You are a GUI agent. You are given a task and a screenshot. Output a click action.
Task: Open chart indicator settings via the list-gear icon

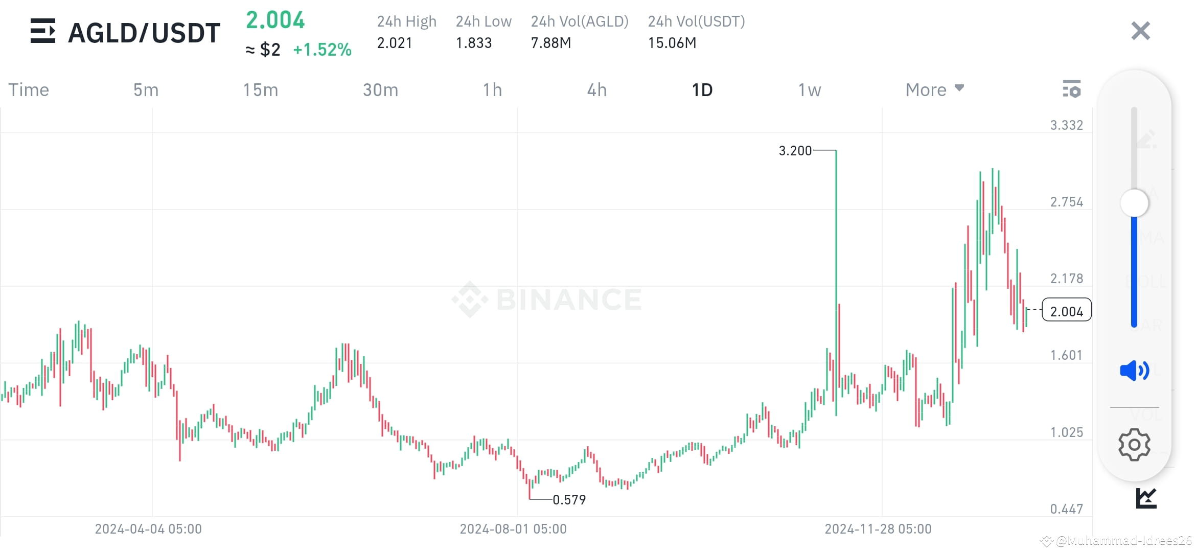point(1073,89)
